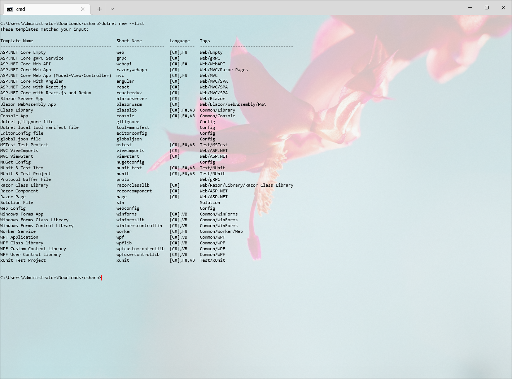
Task: Click 'MSTest Test Project' template name
Action: coord(24,145)
